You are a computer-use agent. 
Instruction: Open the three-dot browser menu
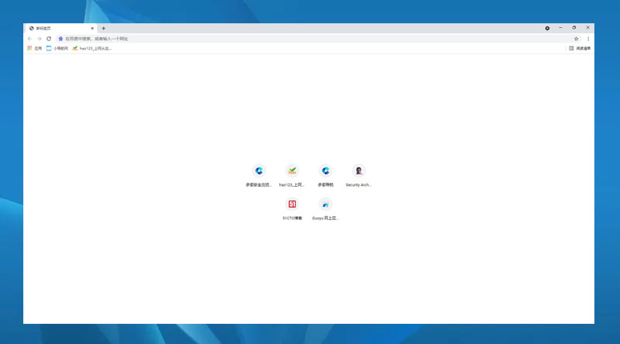[x=587, y=39]
